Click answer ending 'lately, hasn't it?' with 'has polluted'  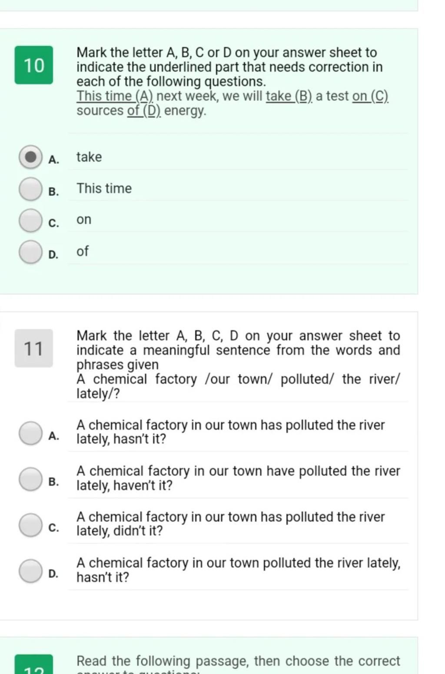click(231, 432)
